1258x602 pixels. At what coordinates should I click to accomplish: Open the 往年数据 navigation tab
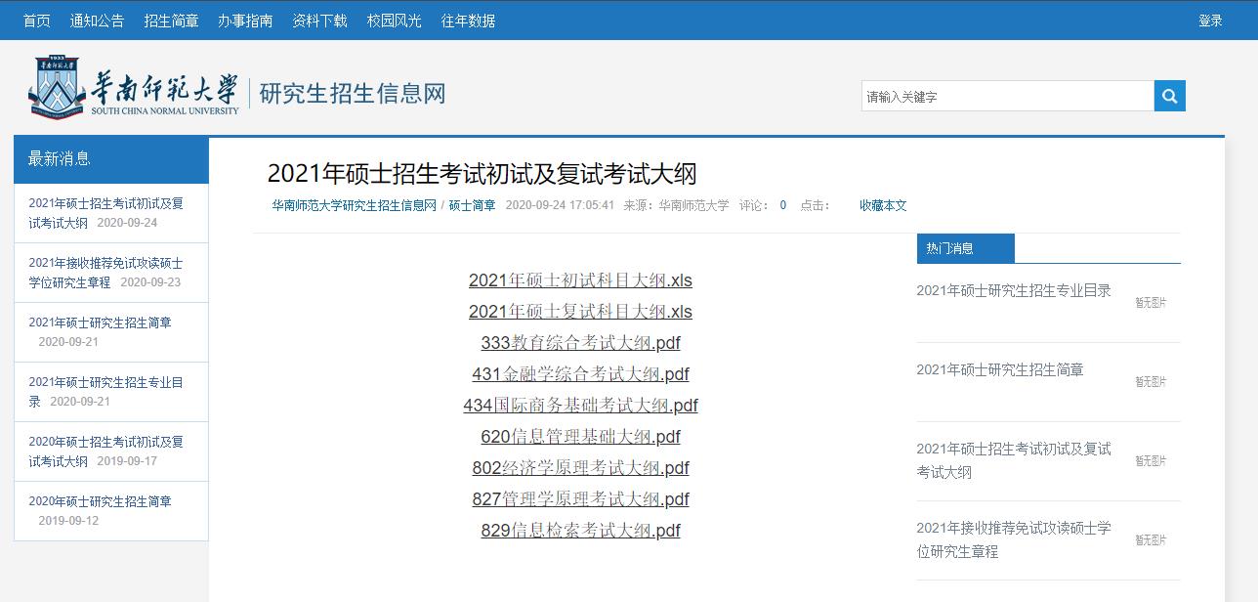pos(467,20)
